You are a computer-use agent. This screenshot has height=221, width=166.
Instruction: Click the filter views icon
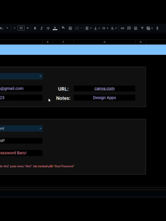click(148, 28)
